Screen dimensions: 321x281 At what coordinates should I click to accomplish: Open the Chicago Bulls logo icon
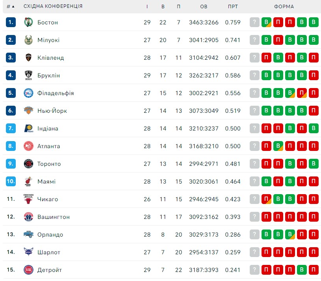28,199
